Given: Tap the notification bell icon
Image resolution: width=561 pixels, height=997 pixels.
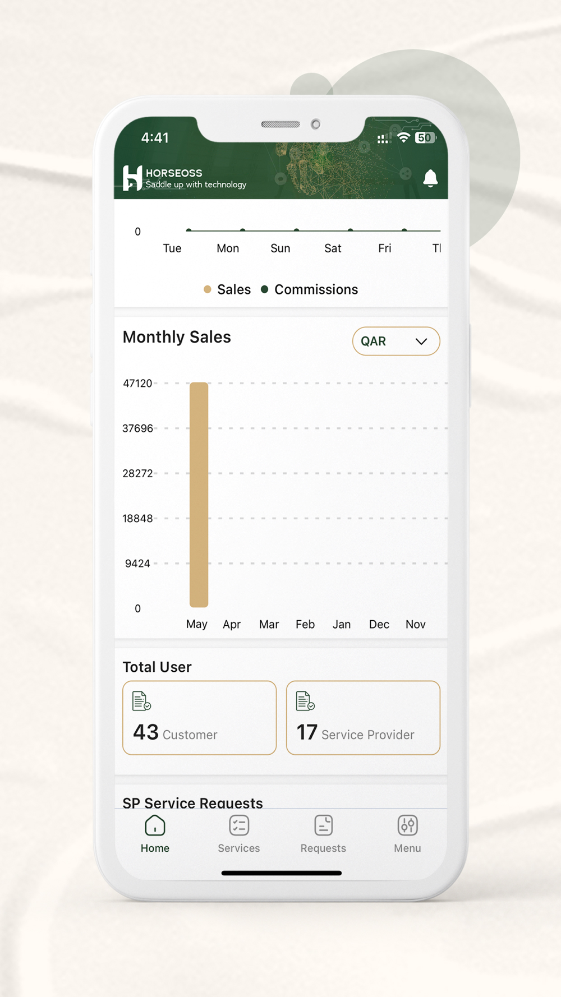Looking at the screenshot, I should pos(430,178).
